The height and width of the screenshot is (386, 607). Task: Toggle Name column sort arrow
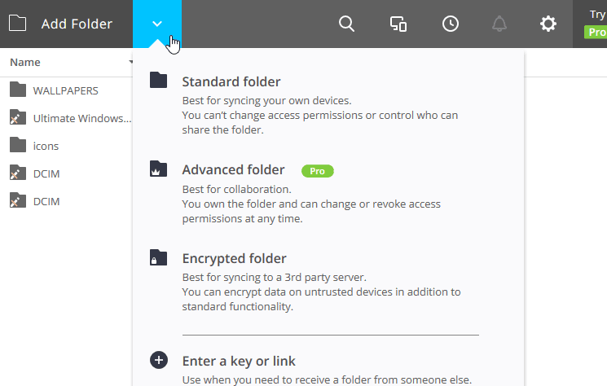pos(131,62)
